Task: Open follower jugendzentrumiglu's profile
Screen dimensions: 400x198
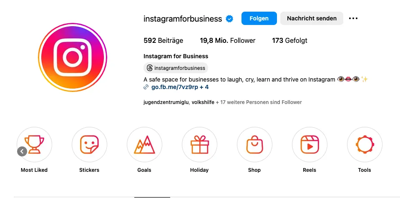Action: click(x=166, y=102)
